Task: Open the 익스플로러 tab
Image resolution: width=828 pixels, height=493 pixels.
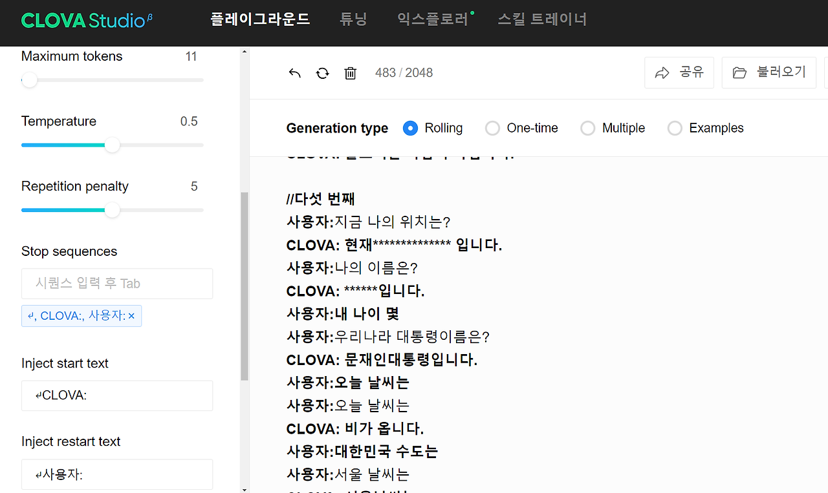Action: click(x=433, y=19)
